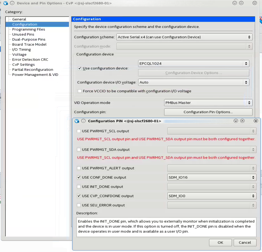Open PWRMGT_ALERT output pin dropdown
This screenshot has height=252, width=262.
[x=212, y=168]
